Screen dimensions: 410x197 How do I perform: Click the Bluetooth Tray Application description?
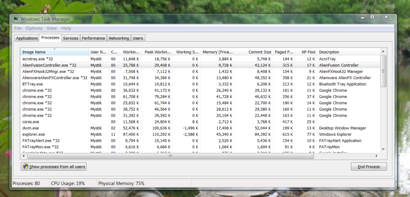point(343,84)
